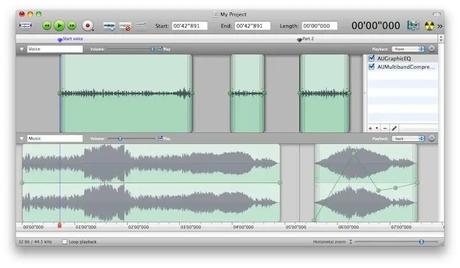This screenshot has height=268, width=460.
Task: Click the export media icon next to the time display
Action: click(413, 25)
